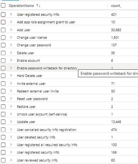Check box of User registered security info row with 421
Image resolution: width=138 pixels, height=164 pixels.
pos(3,14)
